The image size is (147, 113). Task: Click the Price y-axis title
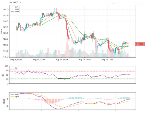coord(1,31)
